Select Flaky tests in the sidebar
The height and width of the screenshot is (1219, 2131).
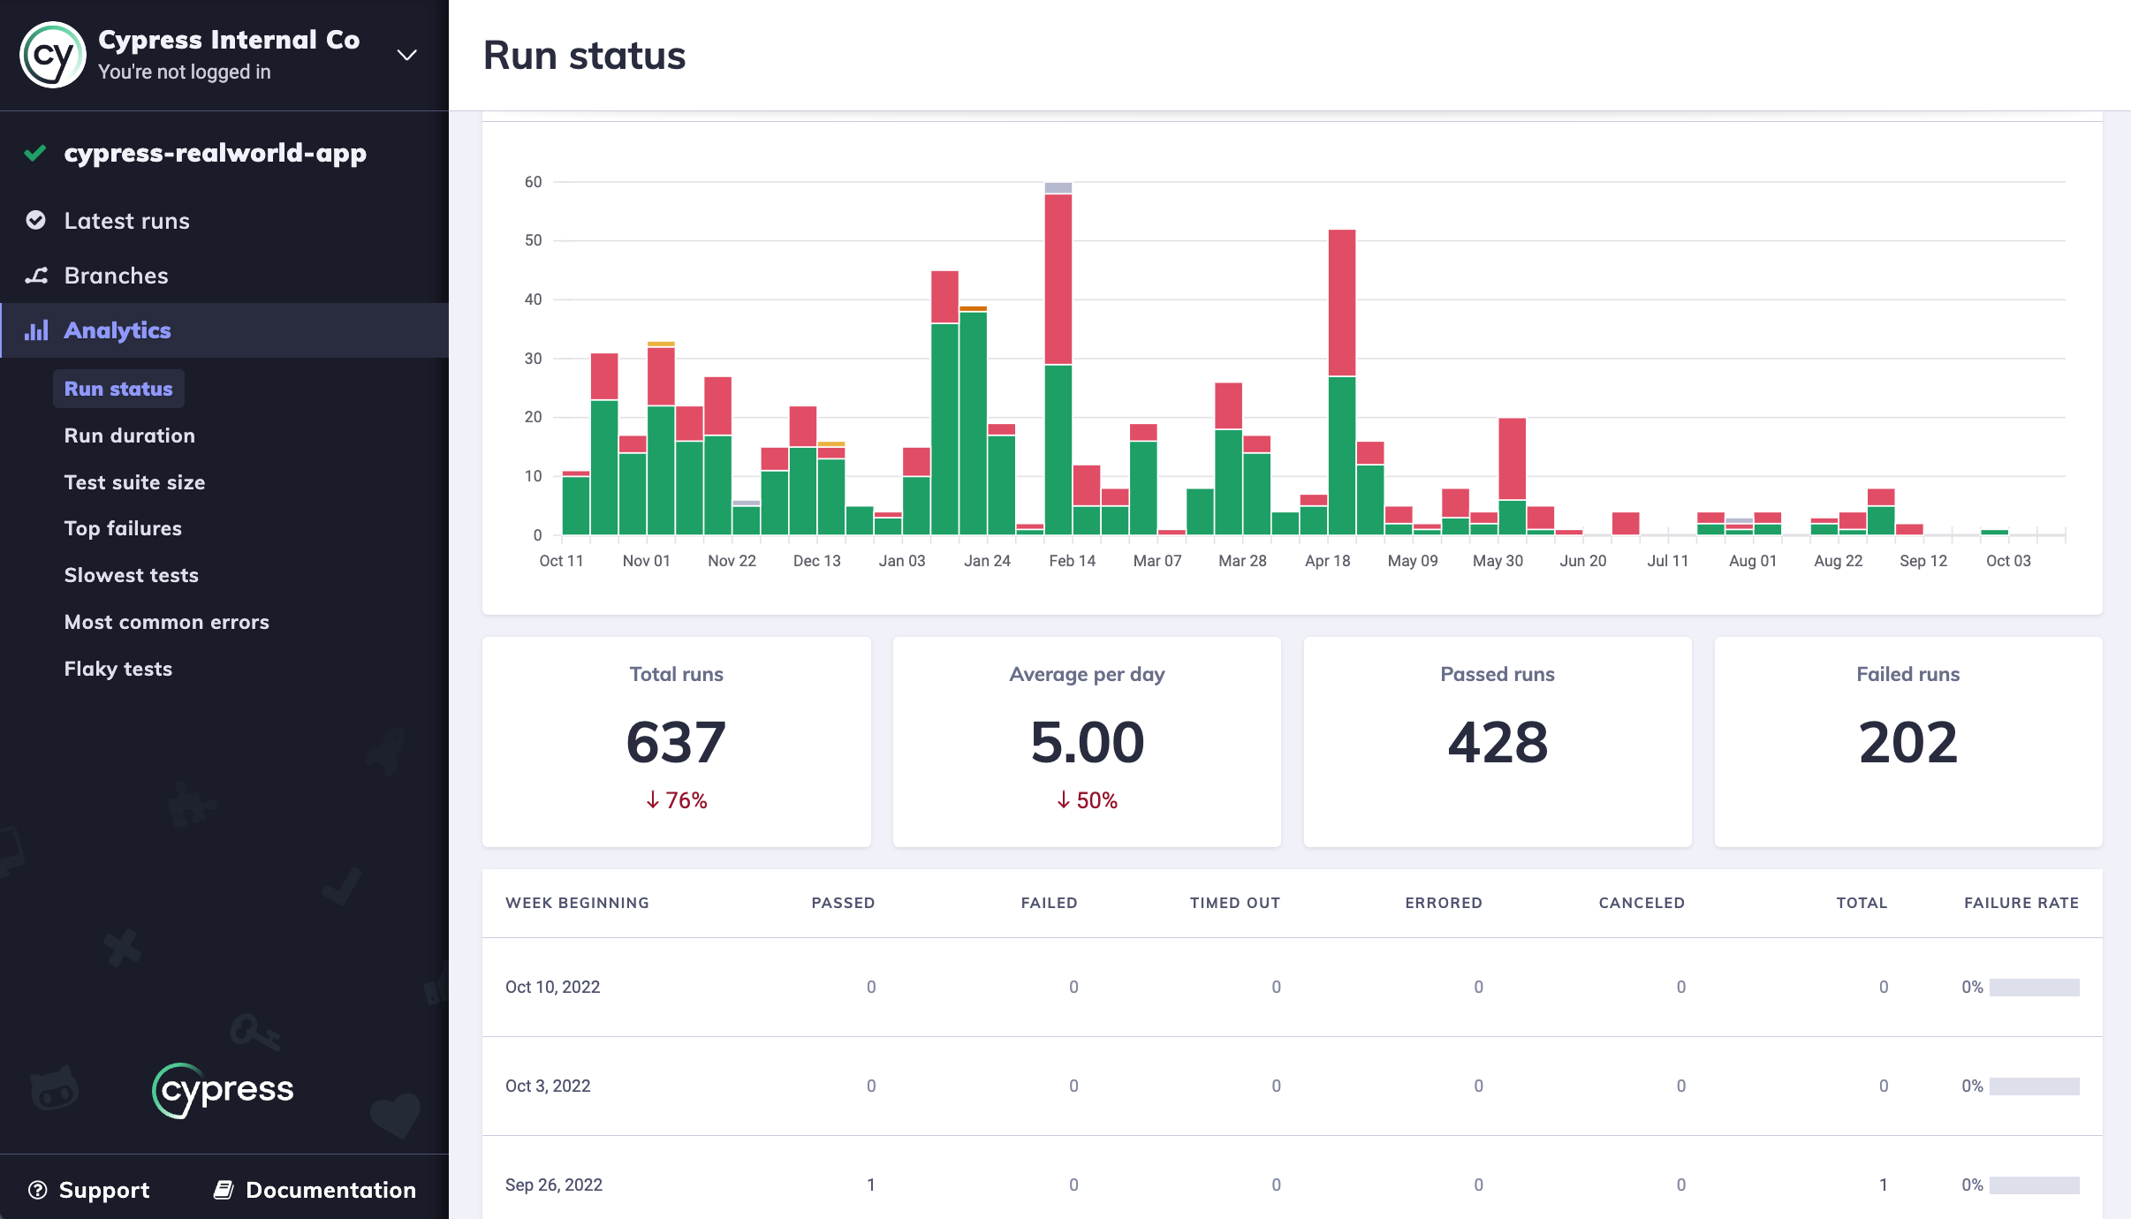pos(118,669)
